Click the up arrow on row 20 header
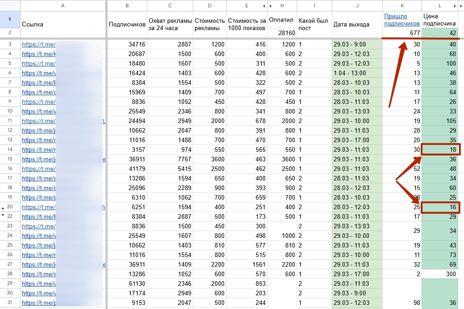This screenshot has height=309, width=464. pyautogui.click(x=3, y=208)
